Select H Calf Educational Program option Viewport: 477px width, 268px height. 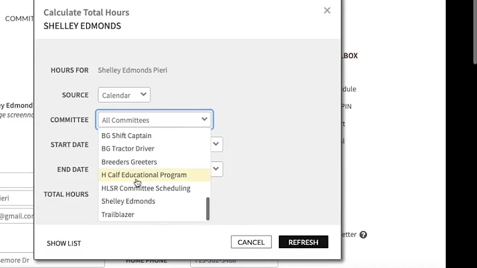[144, 175]
